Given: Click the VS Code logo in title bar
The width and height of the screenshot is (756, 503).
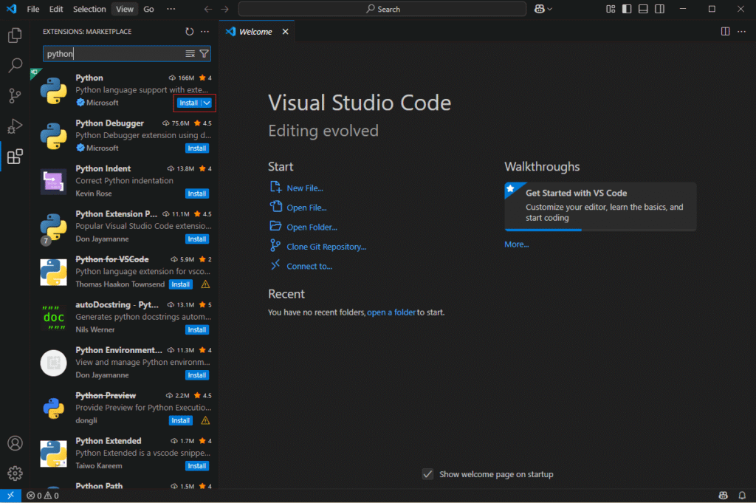Looking at the screenshot, I should (x=12, y=9).
